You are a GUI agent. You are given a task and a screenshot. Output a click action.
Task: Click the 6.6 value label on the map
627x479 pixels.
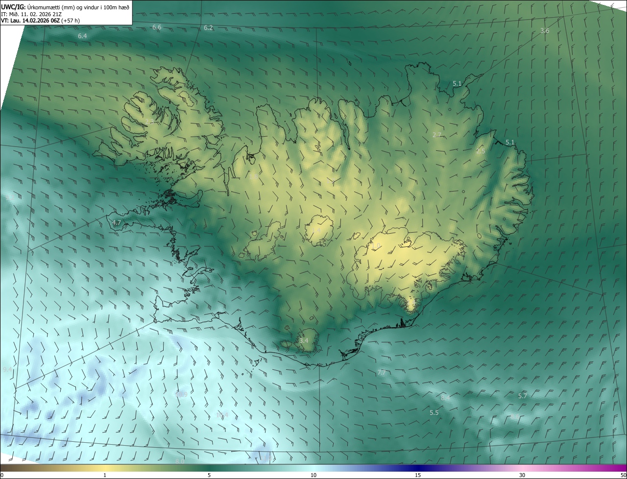[157, 27]
